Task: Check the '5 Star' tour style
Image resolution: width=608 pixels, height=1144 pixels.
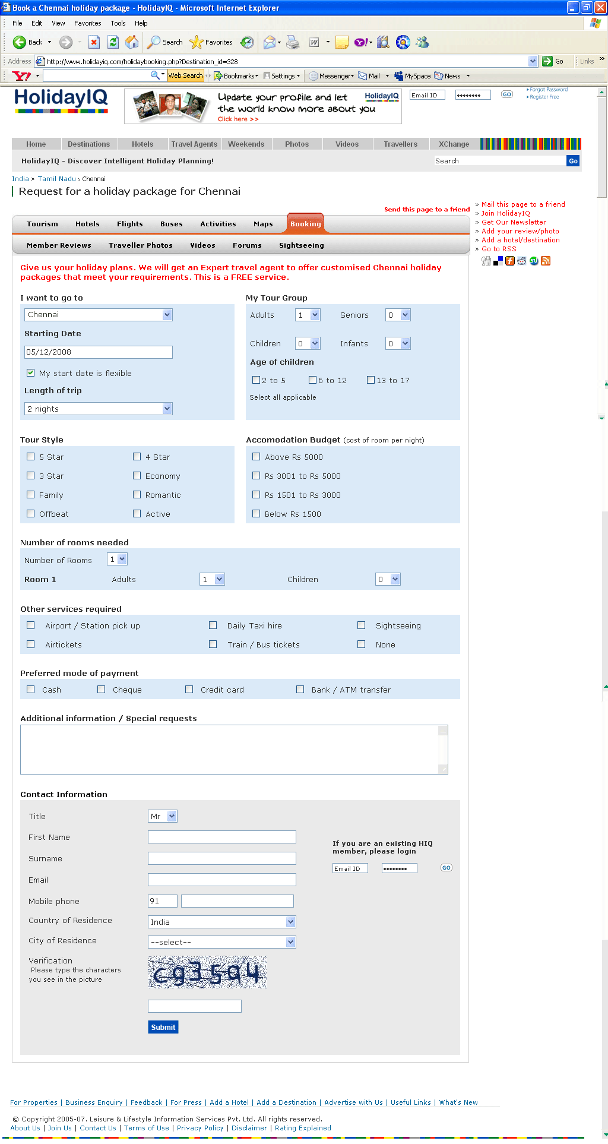Action: (x=30, y=457)
